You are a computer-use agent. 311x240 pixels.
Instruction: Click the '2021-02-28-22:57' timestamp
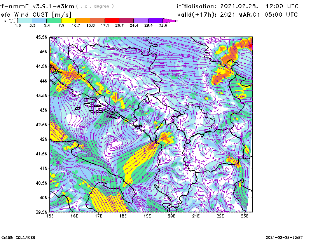284,238
